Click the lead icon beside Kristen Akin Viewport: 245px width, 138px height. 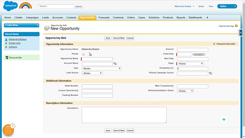(x=6, y=43)
